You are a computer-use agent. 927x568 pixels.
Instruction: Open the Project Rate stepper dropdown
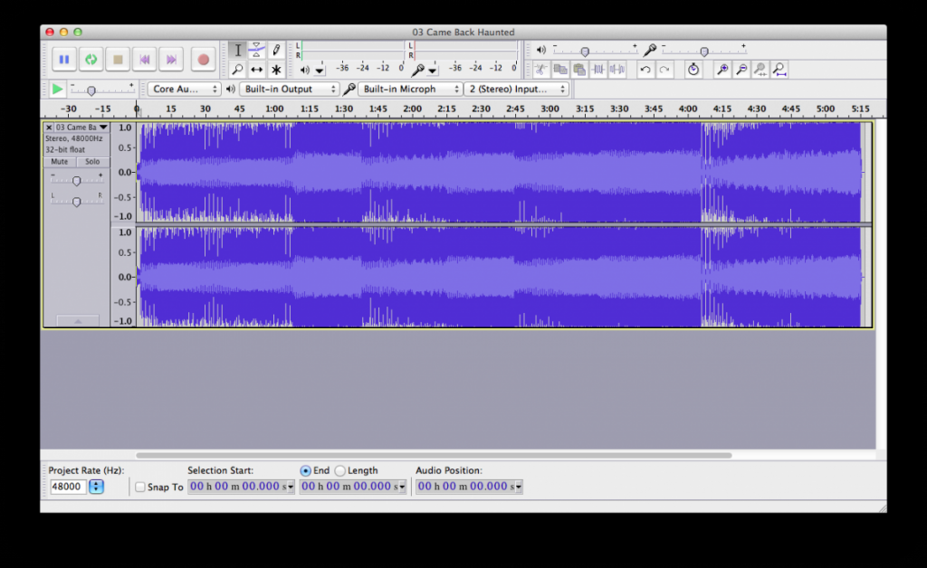tap(96, 487)
